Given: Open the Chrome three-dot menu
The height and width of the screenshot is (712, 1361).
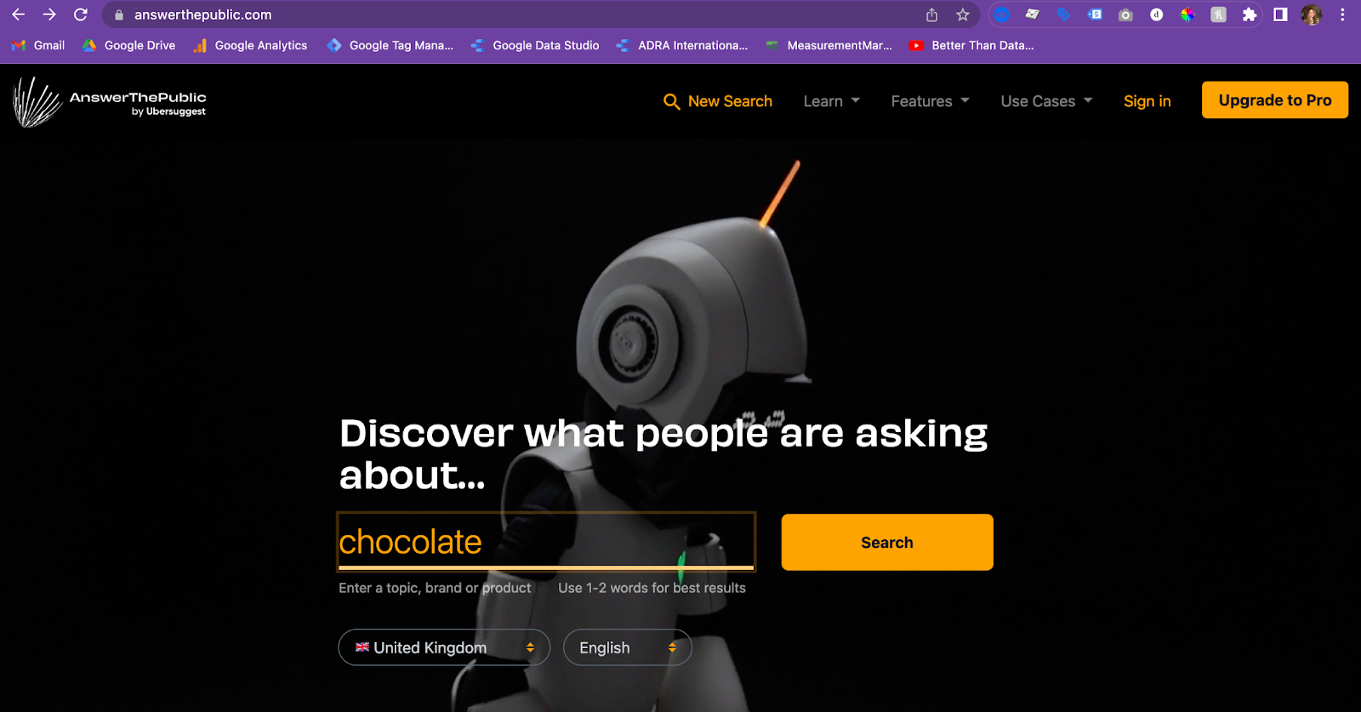Looking at the screenshot, I should (x=1342, y=14).
